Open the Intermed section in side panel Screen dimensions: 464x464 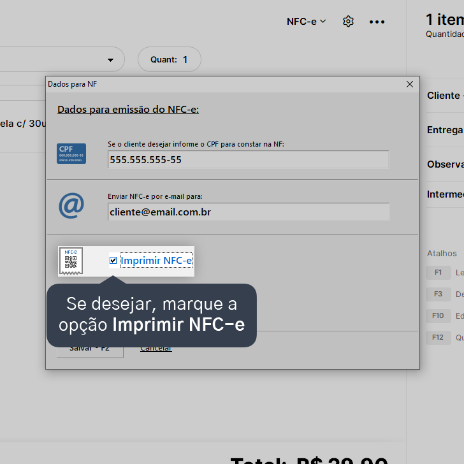(445, 194)
